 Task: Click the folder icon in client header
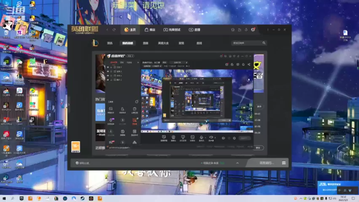pyautogui.click(x=240, y=30)
